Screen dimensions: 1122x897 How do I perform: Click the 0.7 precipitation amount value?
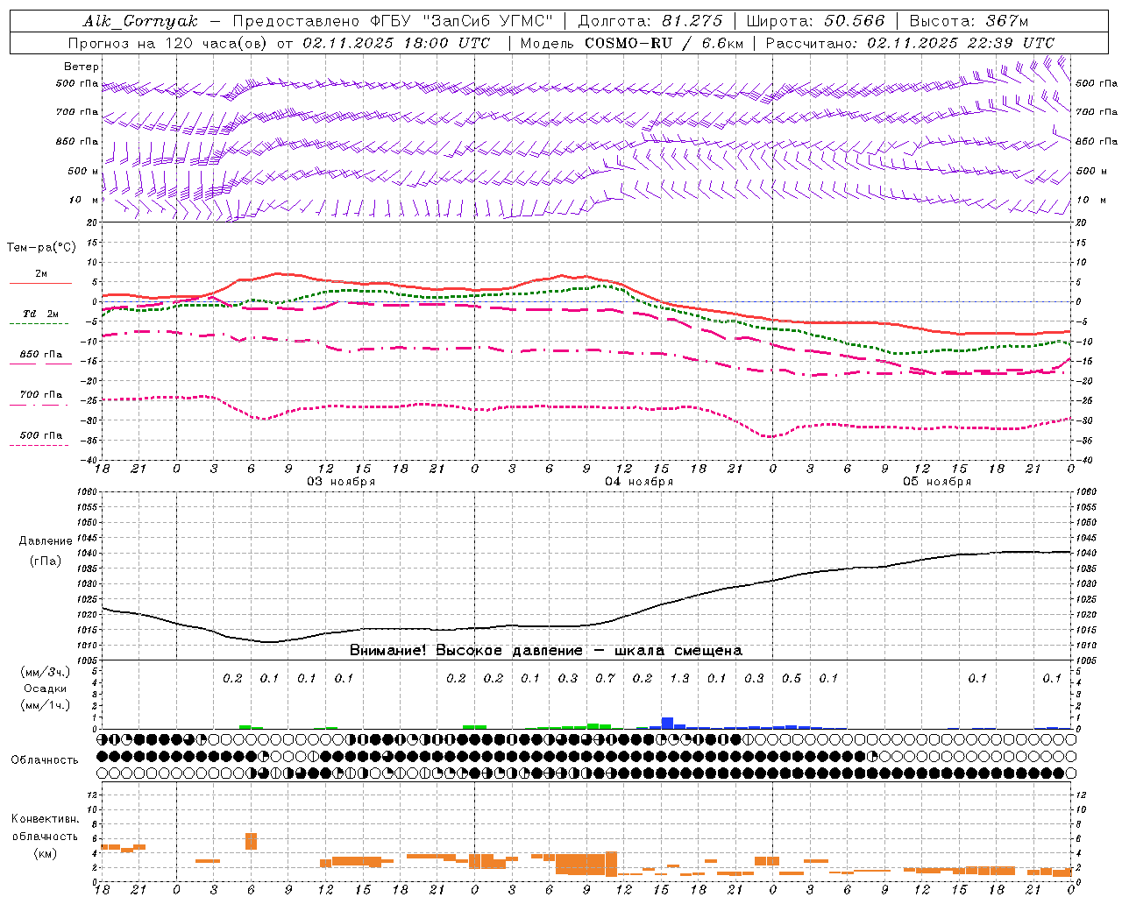click(605, 678)
